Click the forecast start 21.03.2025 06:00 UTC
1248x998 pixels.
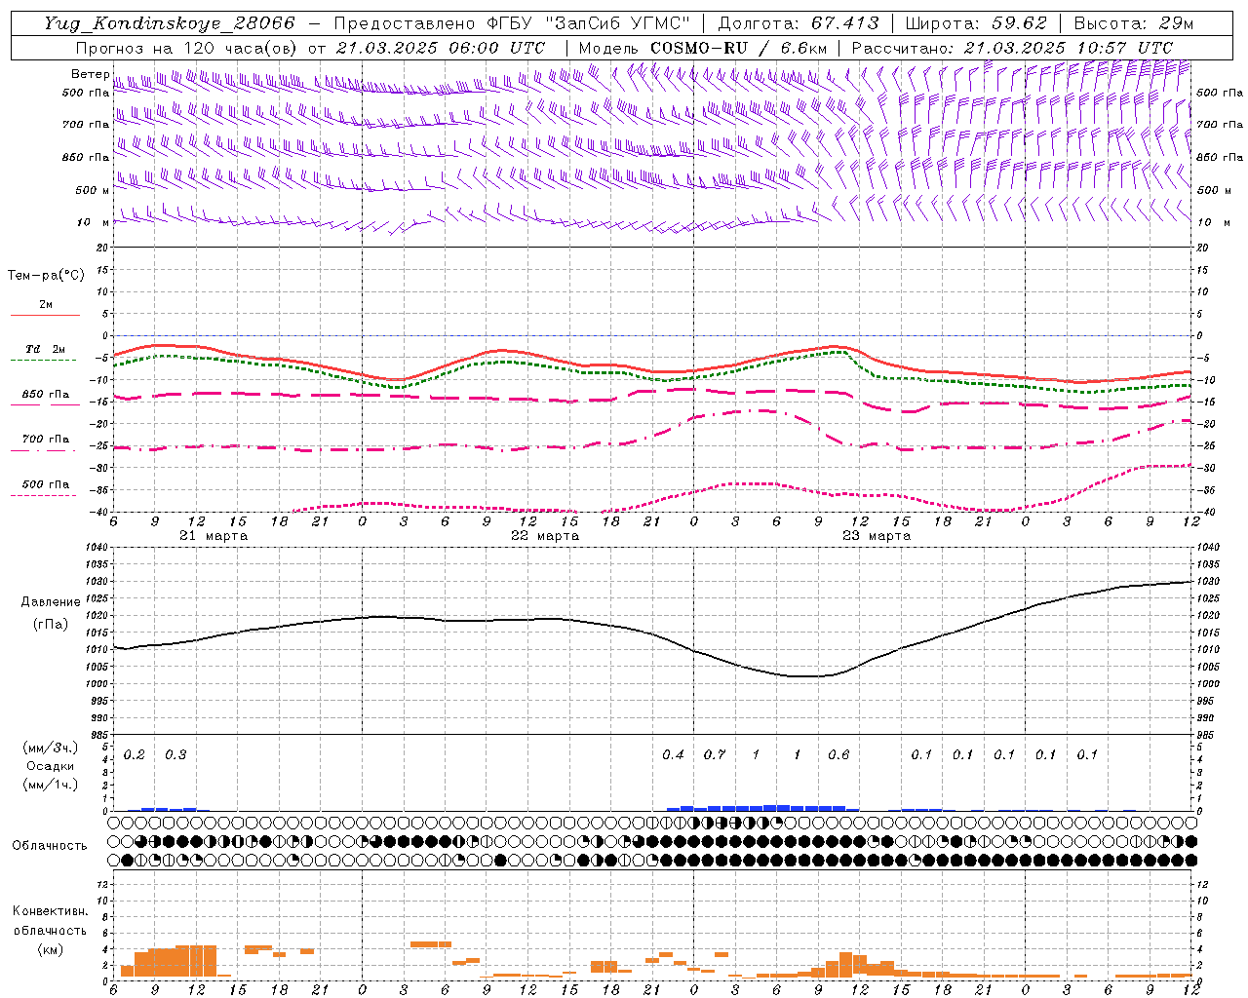440,48
